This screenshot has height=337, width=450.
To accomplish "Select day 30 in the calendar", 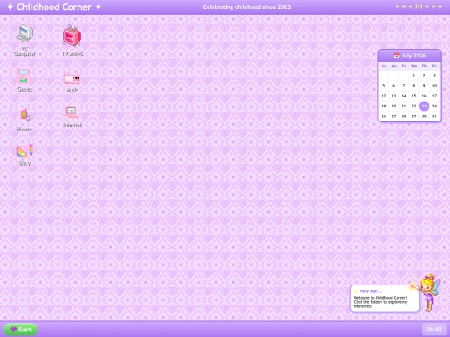I will coord(424,116).
